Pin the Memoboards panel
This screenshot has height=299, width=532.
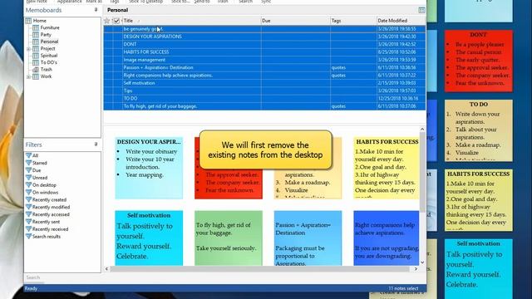(96, 10)
